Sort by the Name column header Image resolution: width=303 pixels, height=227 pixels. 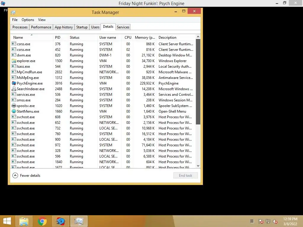coord(32,38)
